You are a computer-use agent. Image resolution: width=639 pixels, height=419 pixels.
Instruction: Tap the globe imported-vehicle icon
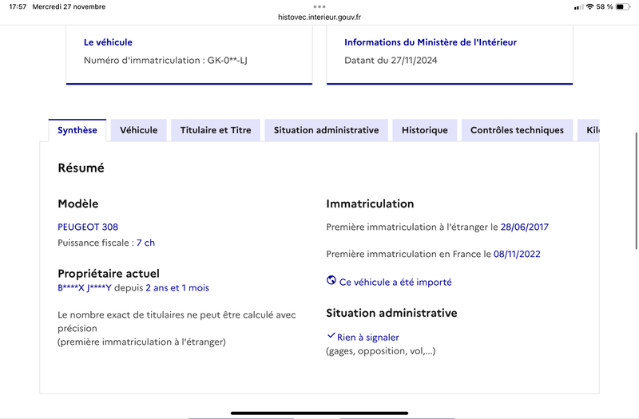tap(331, 281)
